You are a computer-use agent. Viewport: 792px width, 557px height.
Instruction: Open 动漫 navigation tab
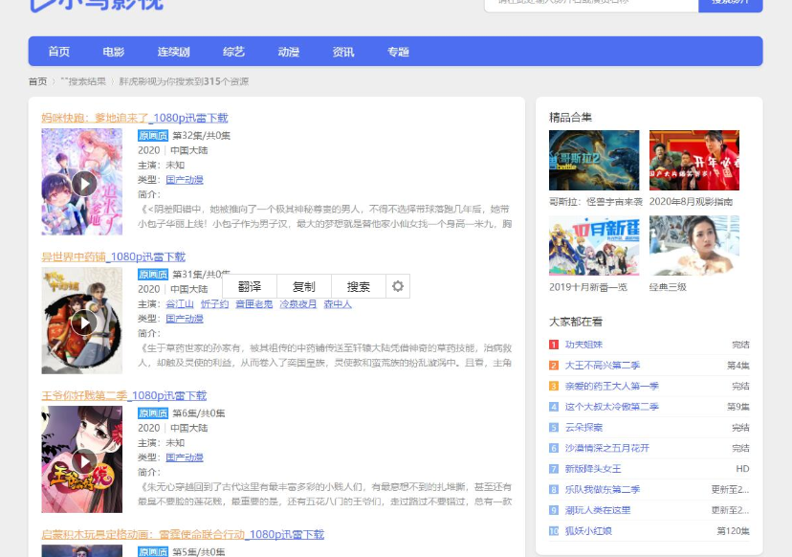click(289, 52)
